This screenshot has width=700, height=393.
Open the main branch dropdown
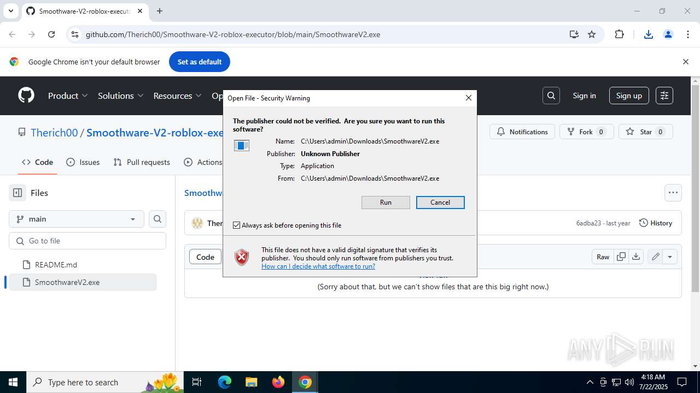click(77, 219)
